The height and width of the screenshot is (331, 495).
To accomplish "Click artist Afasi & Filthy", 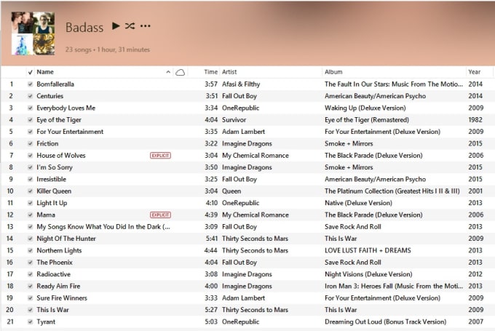I will pos(241,84).
